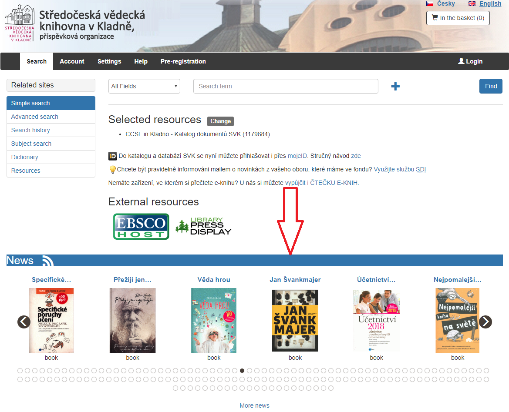Viewport: 509px width, 412px height.
Task: Open the EBSCO Host logo
Action: coord(141,226)
